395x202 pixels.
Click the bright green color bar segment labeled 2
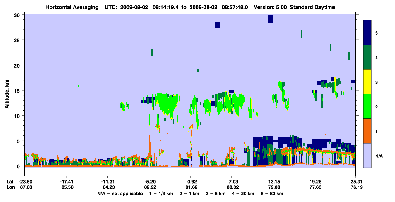click(367, 106)
